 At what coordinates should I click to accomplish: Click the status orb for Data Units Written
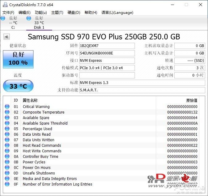coord(7,140)
